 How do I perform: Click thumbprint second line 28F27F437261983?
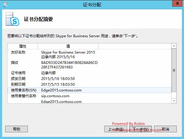pyautogui.click(x=57, y=67)
